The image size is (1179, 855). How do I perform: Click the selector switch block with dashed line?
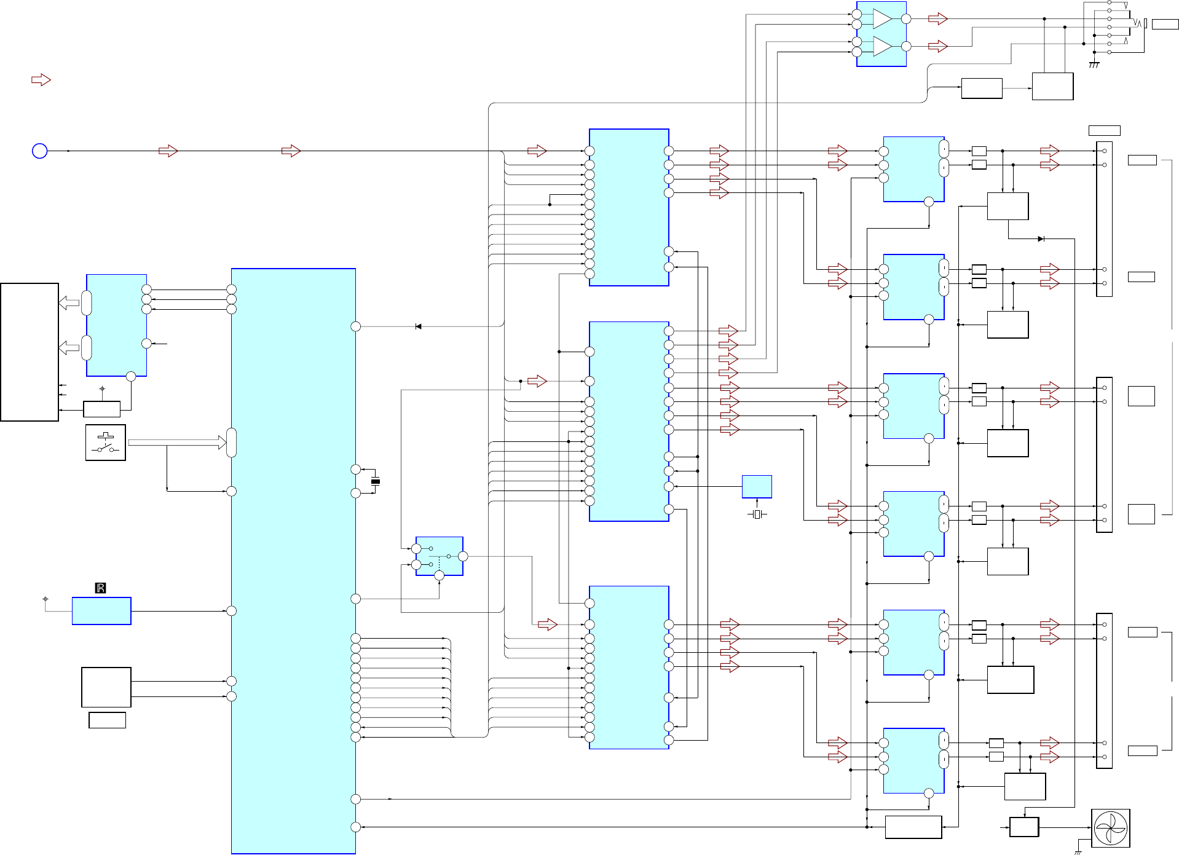pos(440,556)
